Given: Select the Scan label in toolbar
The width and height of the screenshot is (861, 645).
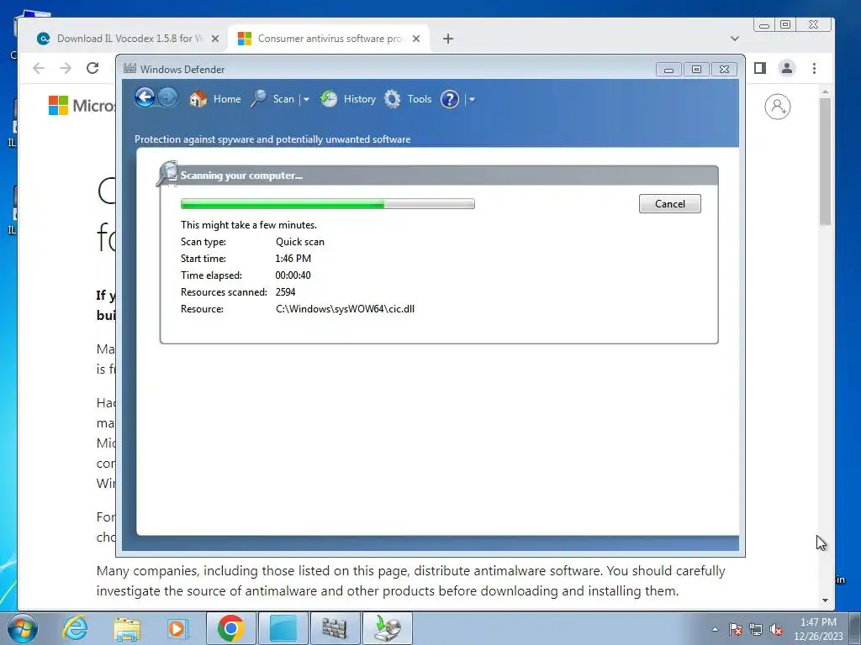Looking at the screenshot, I should click(x=283, y=99).
